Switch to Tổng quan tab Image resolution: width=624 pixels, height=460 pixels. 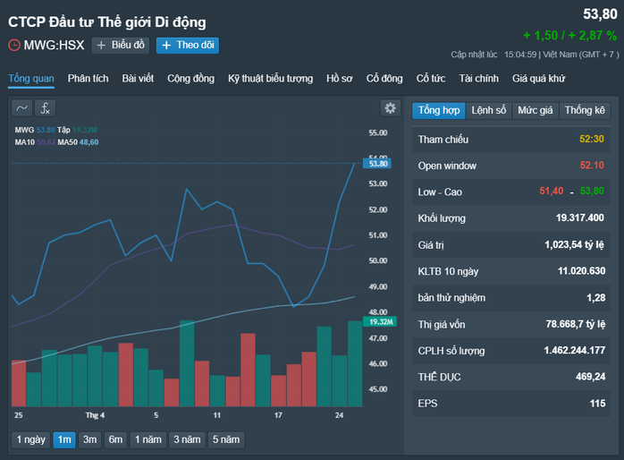point(31,79)
